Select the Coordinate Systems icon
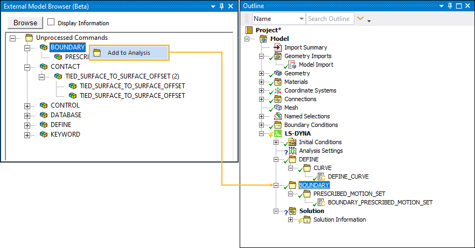 (278, 90)
